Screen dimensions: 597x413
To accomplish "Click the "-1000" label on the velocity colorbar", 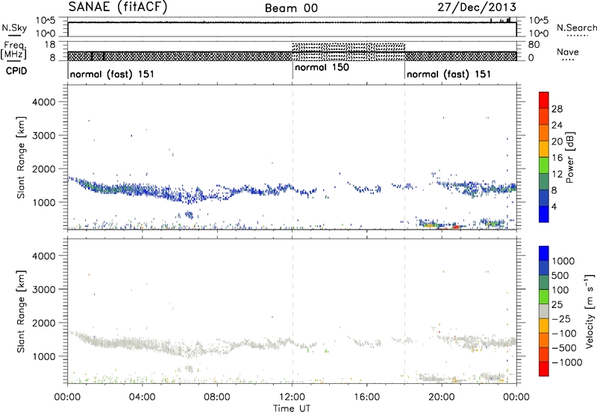I will (567, 362).
